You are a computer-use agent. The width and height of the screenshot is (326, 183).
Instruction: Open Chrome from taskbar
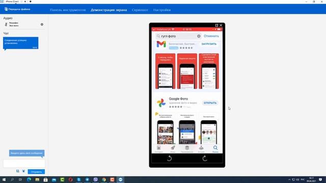tap(104, 179)
